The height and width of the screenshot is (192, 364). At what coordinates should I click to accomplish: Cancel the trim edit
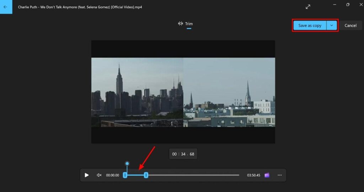[350, 26]
